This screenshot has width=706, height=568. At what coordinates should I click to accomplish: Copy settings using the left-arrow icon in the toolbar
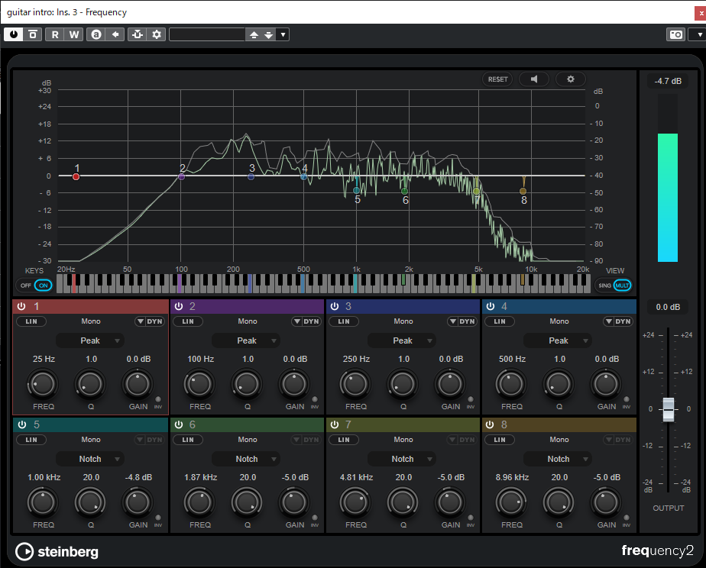[115, 34]
